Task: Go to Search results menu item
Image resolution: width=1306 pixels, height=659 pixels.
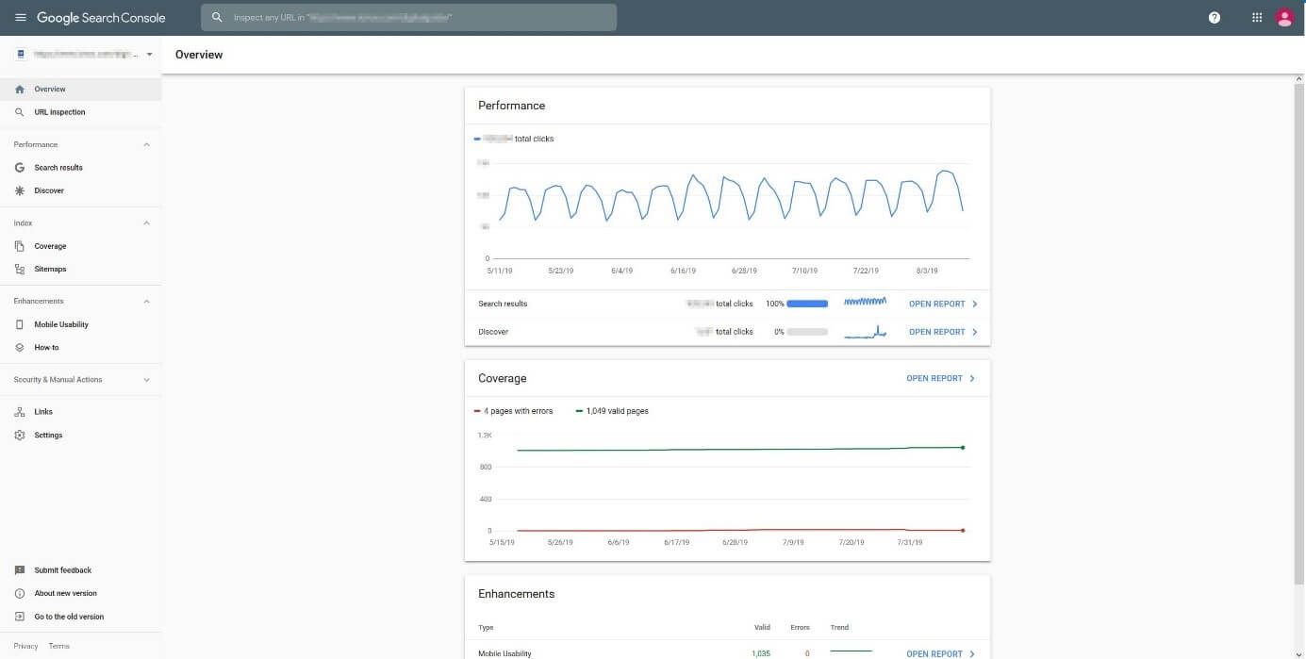Action: pyautogui.click(x=58, y=168)
